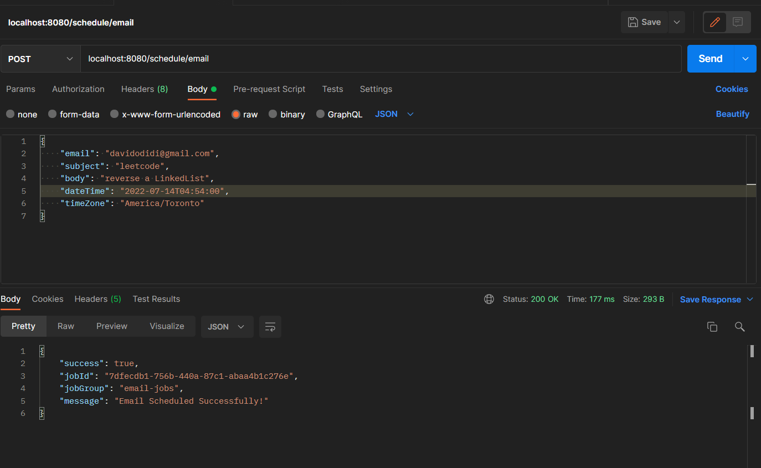Open the Test Results tab

[x=156, y=299]
